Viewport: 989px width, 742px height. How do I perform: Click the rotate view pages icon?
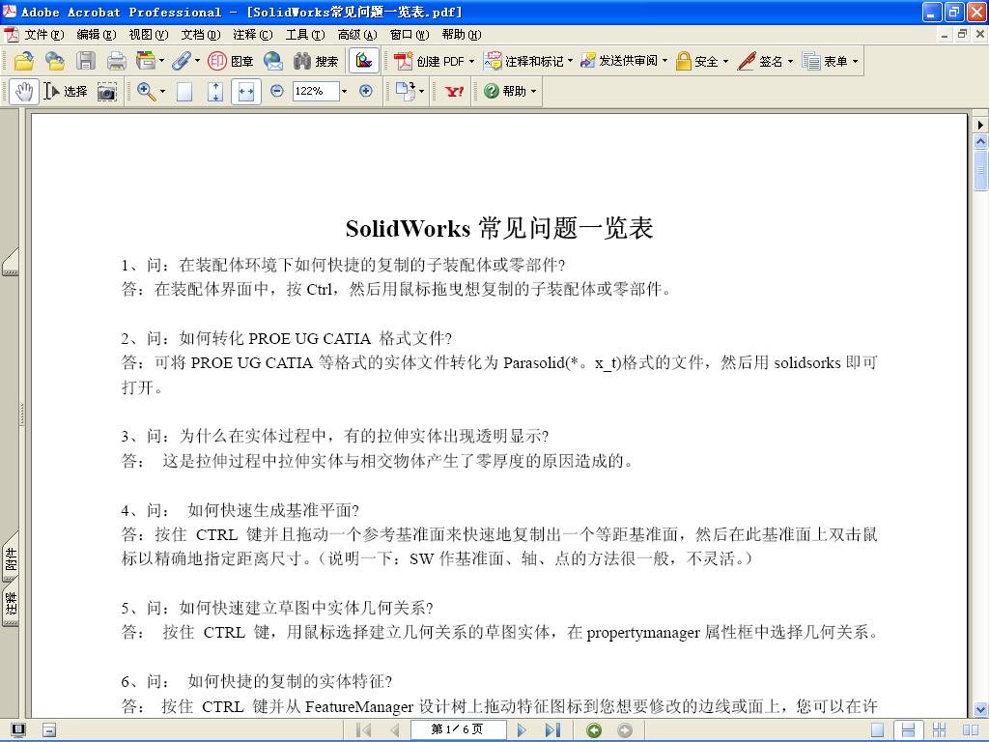coord(405,92)
